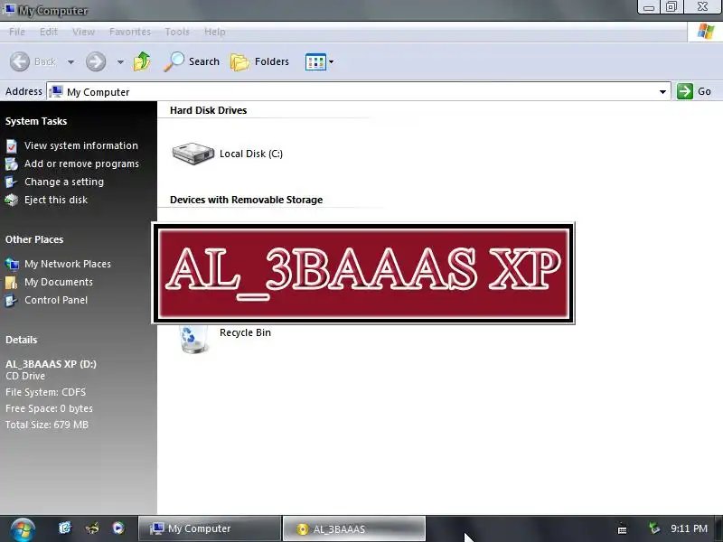Viewport: 723px width, 542px height.
Task: Select the Local Disk (C:) drive icon
Action: click(193, 154)
